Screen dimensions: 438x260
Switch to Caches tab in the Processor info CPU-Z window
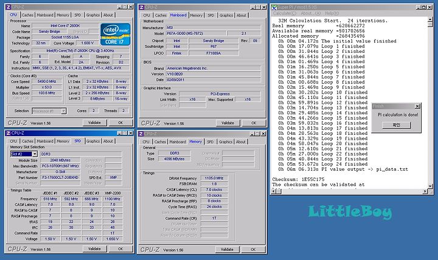point(27,15)
